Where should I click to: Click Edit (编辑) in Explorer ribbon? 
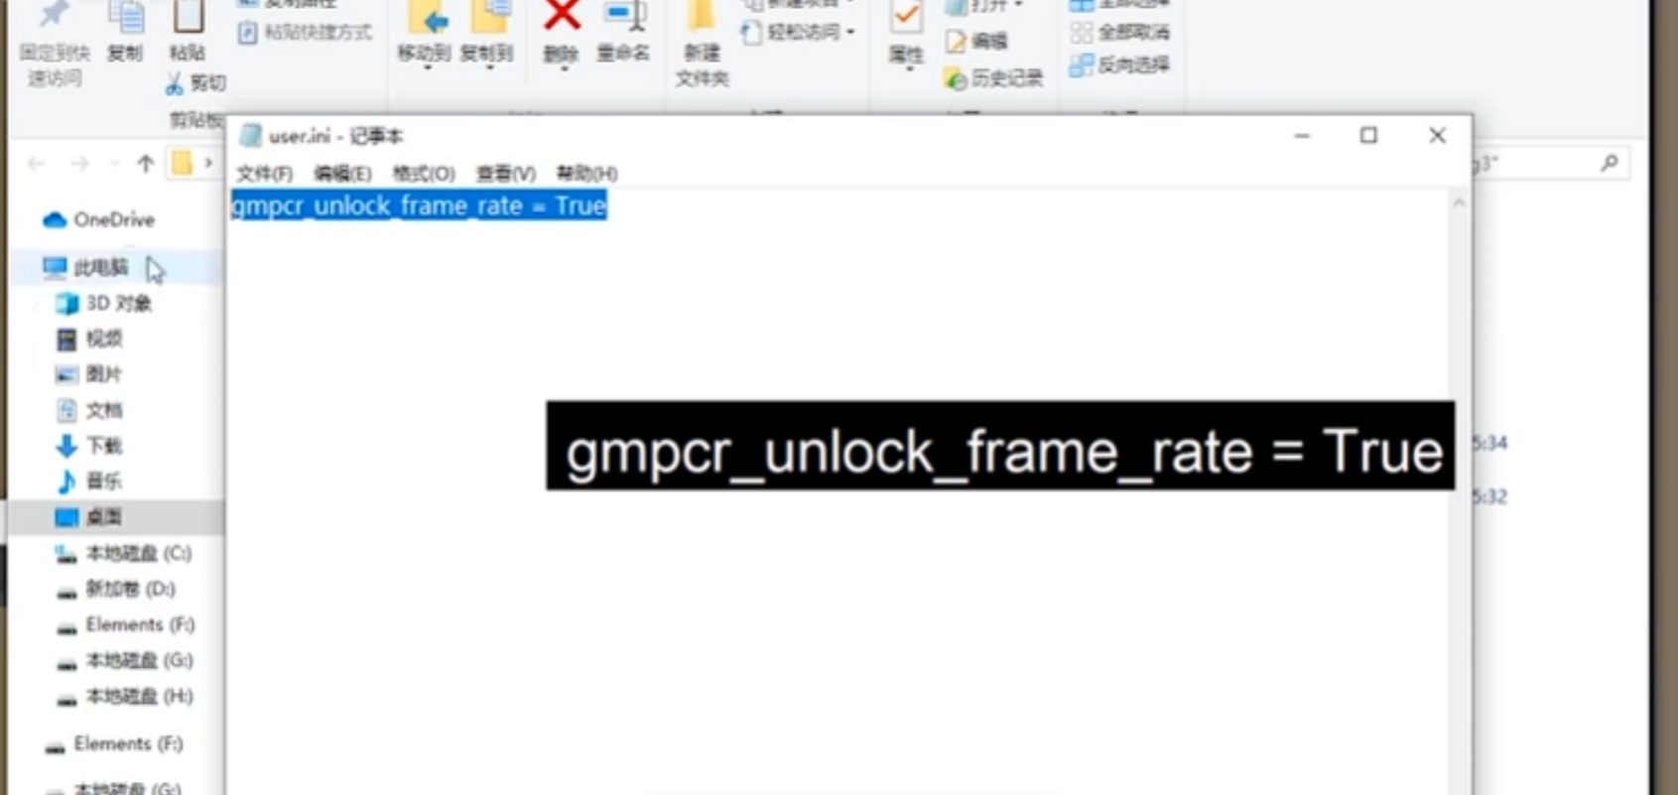click(x=976, y=41)
